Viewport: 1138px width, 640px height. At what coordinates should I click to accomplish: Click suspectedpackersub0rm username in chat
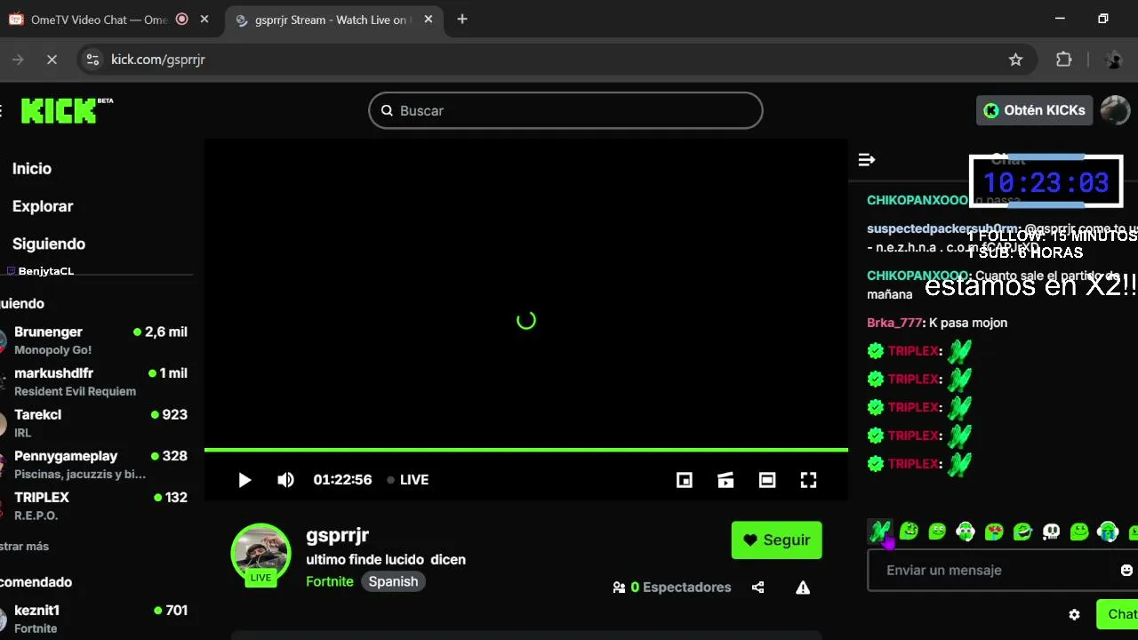(x=943, y=228)
